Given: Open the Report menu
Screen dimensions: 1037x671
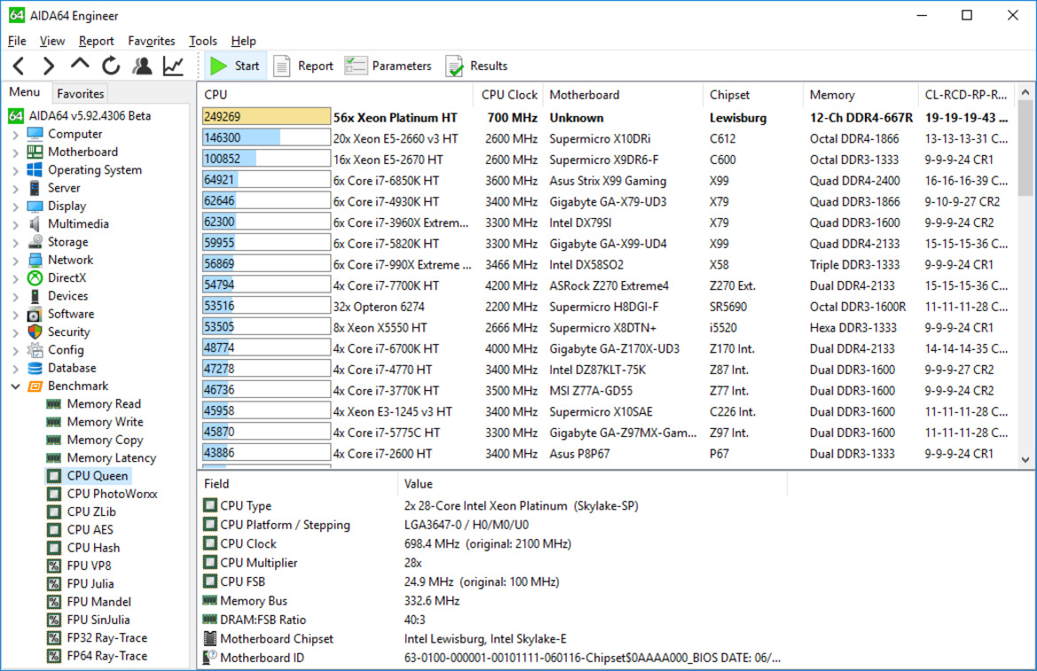Looking at the screenshot, I should [x=96, y=41].
